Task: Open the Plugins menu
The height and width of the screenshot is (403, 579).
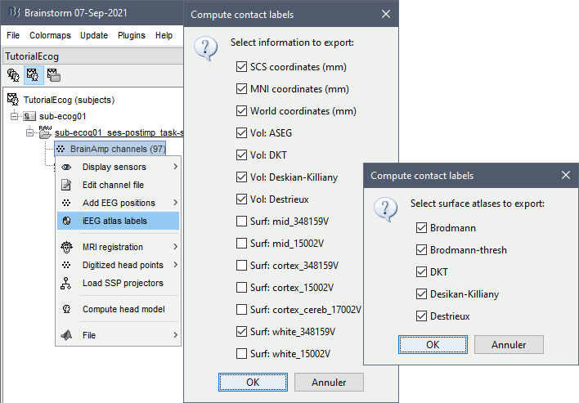Action: [131, 36]
